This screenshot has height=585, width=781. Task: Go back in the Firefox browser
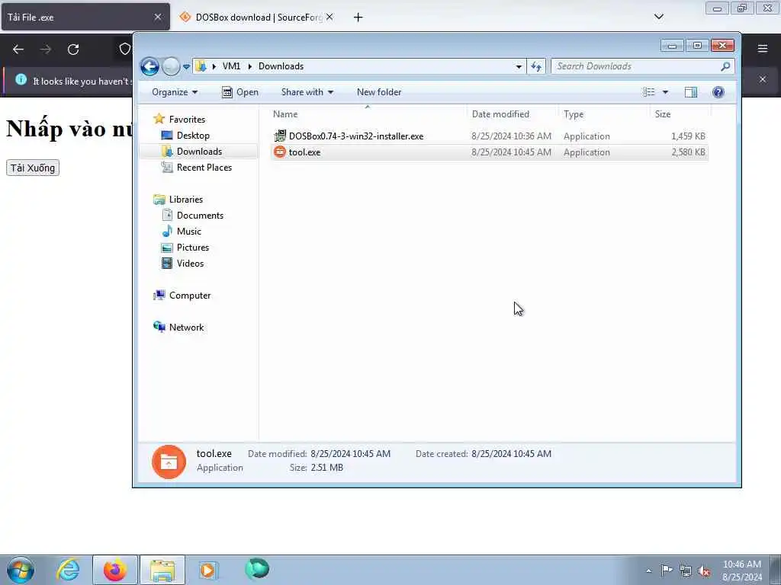click(18, 50)
